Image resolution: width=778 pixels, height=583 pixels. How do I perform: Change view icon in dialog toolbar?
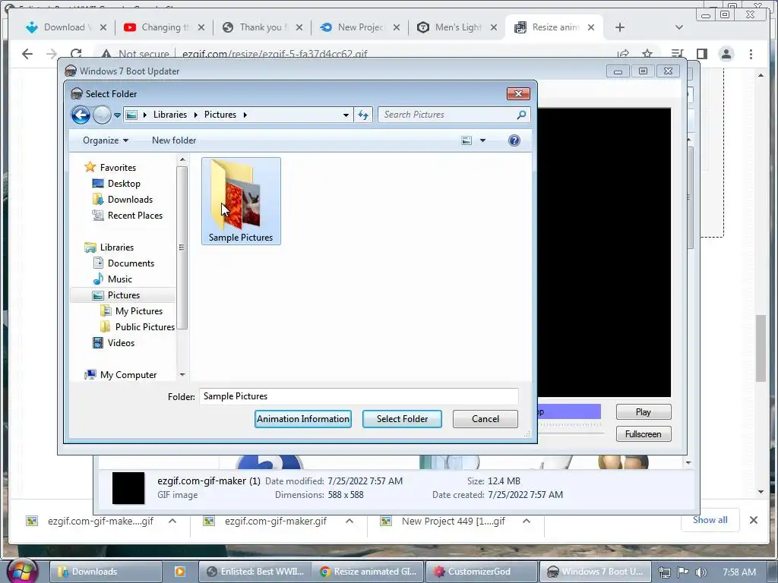(x=466, y=140)
